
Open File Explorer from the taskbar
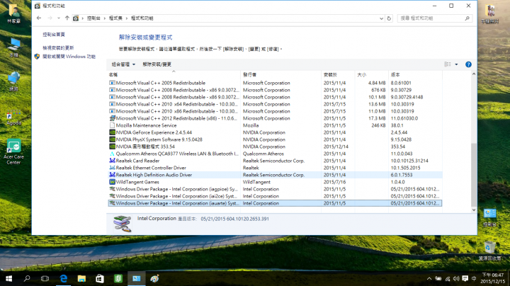(x=81, y=278)
